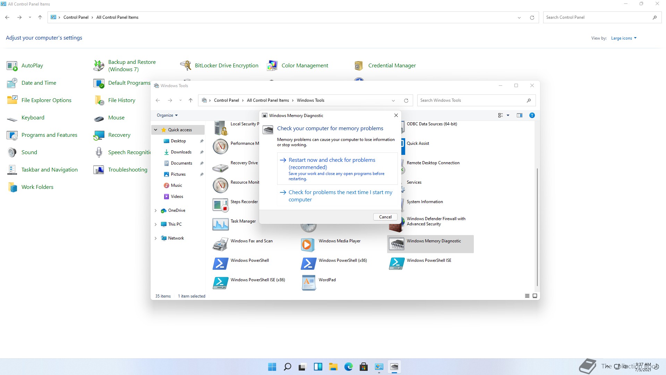Open Taskbar and Navigation icon
This screenshot has height=375, width=666.
12,170
